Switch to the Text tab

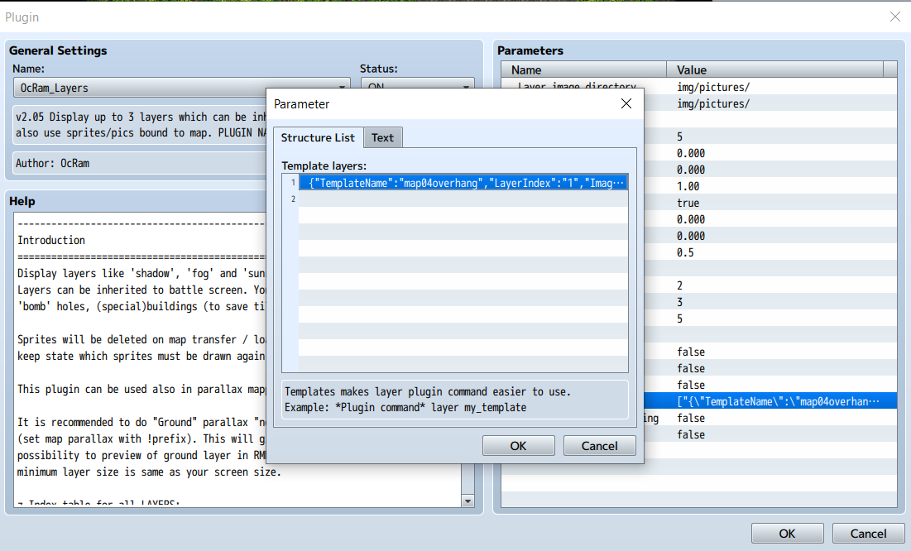(382, 137)
